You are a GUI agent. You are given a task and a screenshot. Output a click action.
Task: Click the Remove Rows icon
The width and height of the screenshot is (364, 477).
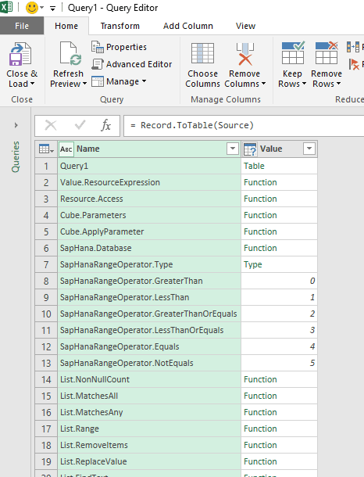click(327, 53)
